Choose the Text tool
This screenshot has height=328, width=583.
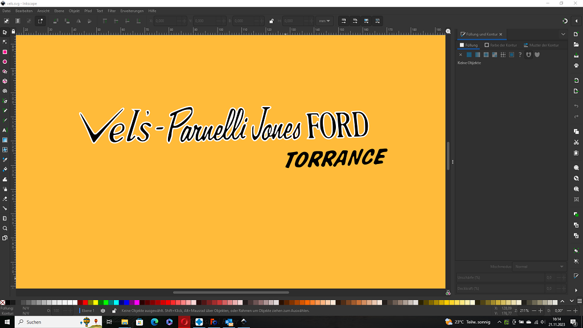5,130
